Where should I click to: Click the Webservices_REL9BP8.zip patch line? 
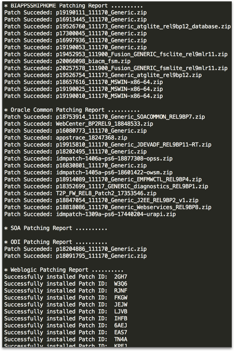[108, 207]
